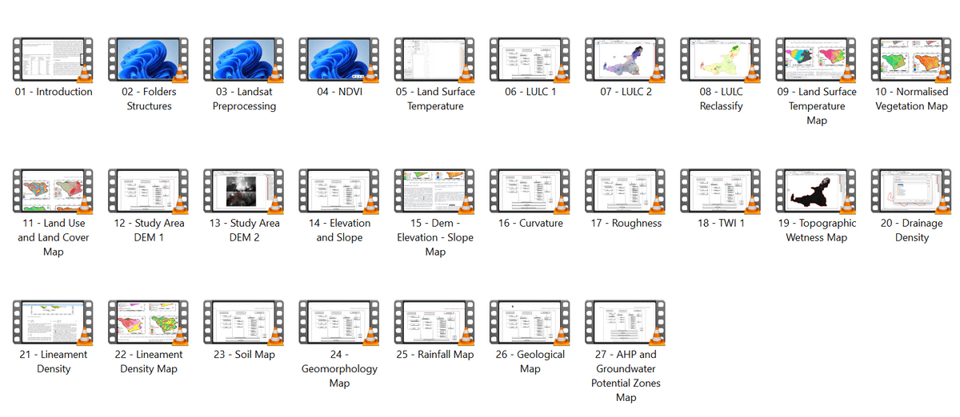Select 22 - Lineament Density Map video icon
Image resolution: width=960 pixels, height=417 pixels.
coord(149,323)
